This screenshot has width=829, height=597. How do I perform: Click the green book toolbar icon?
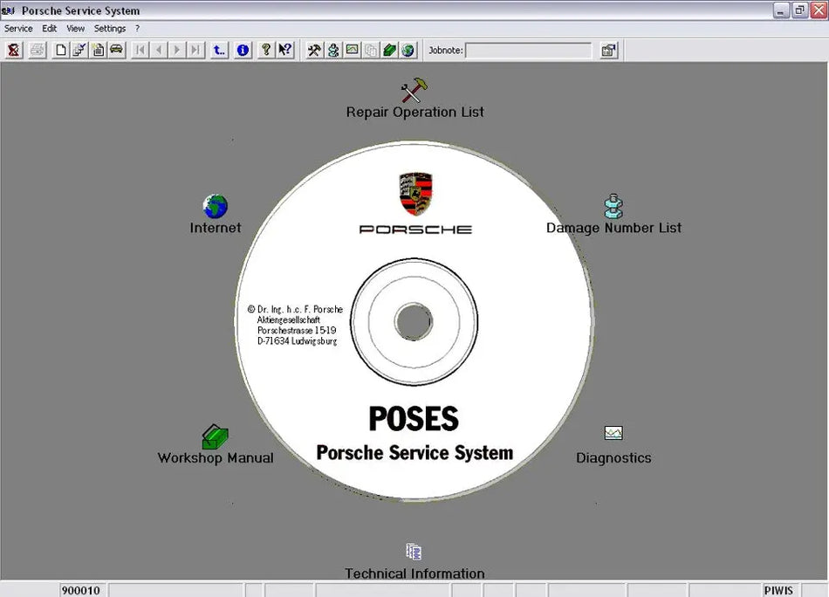(387, 50)
